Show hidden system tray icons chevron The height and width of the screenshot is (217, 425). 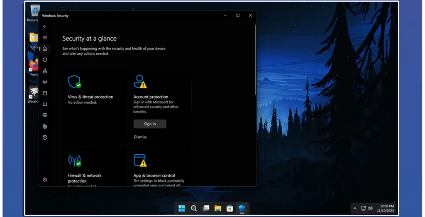coord(354,208)
